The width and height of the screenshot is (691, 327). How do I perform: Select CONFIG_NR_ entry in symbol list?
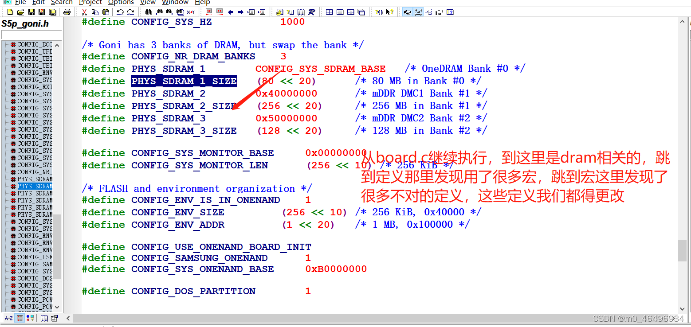tap(35, 172)
